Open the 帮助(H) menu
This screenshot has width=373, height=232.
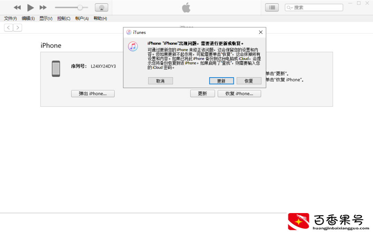pos(100,19)
